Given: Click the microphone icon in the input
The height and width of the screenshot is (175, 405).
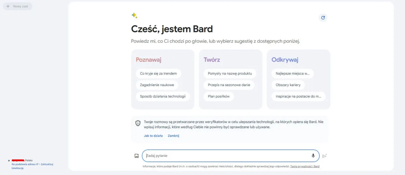Looking at the screenshot, I should (x=313, y=156).
